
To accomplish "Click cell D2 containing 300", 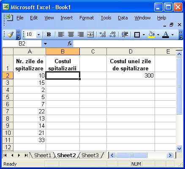I will coord(131,75).
